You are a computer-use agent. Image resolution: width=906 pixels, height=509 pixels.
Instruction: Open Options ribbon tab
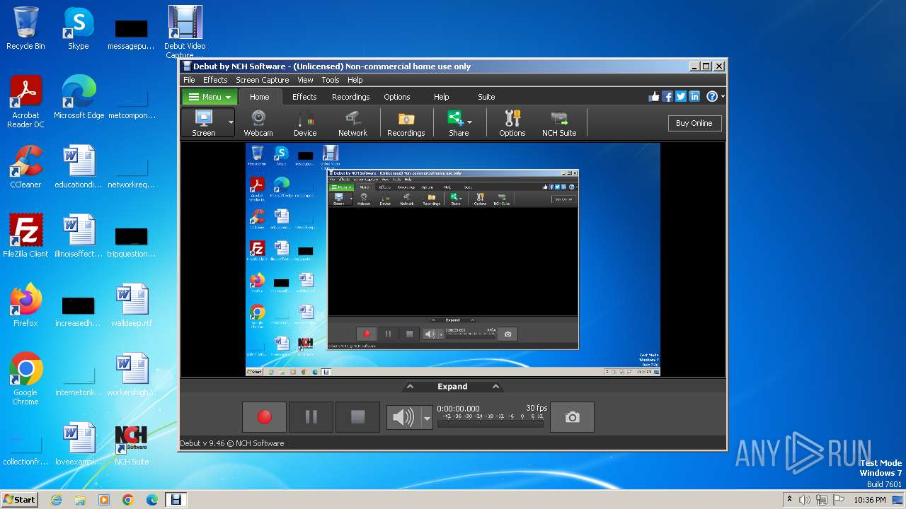pyautogui.click(x=397, y=97)
